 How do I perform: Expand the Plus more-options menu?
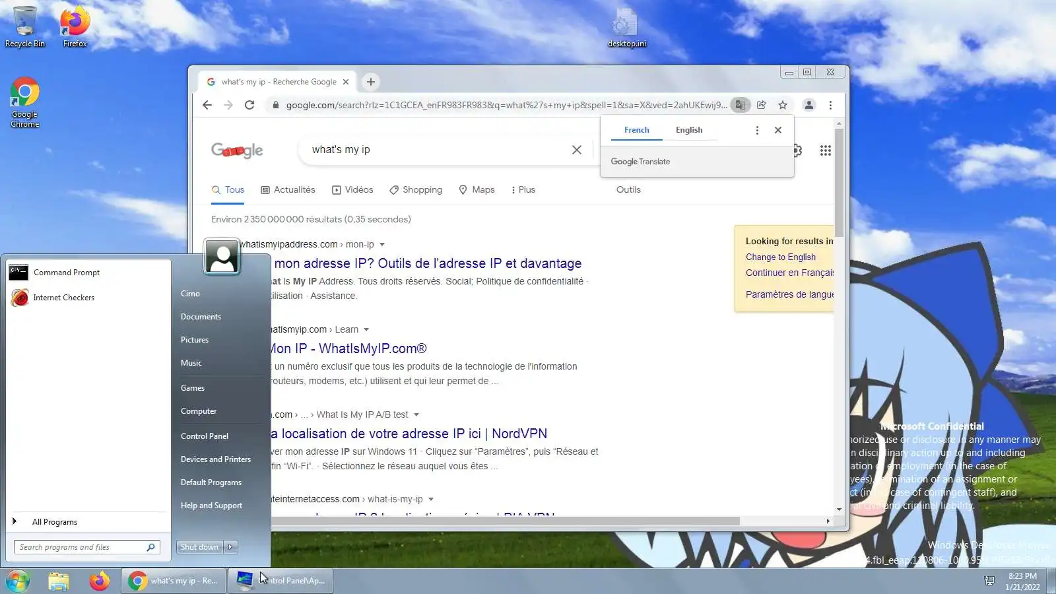click(523, 190)
